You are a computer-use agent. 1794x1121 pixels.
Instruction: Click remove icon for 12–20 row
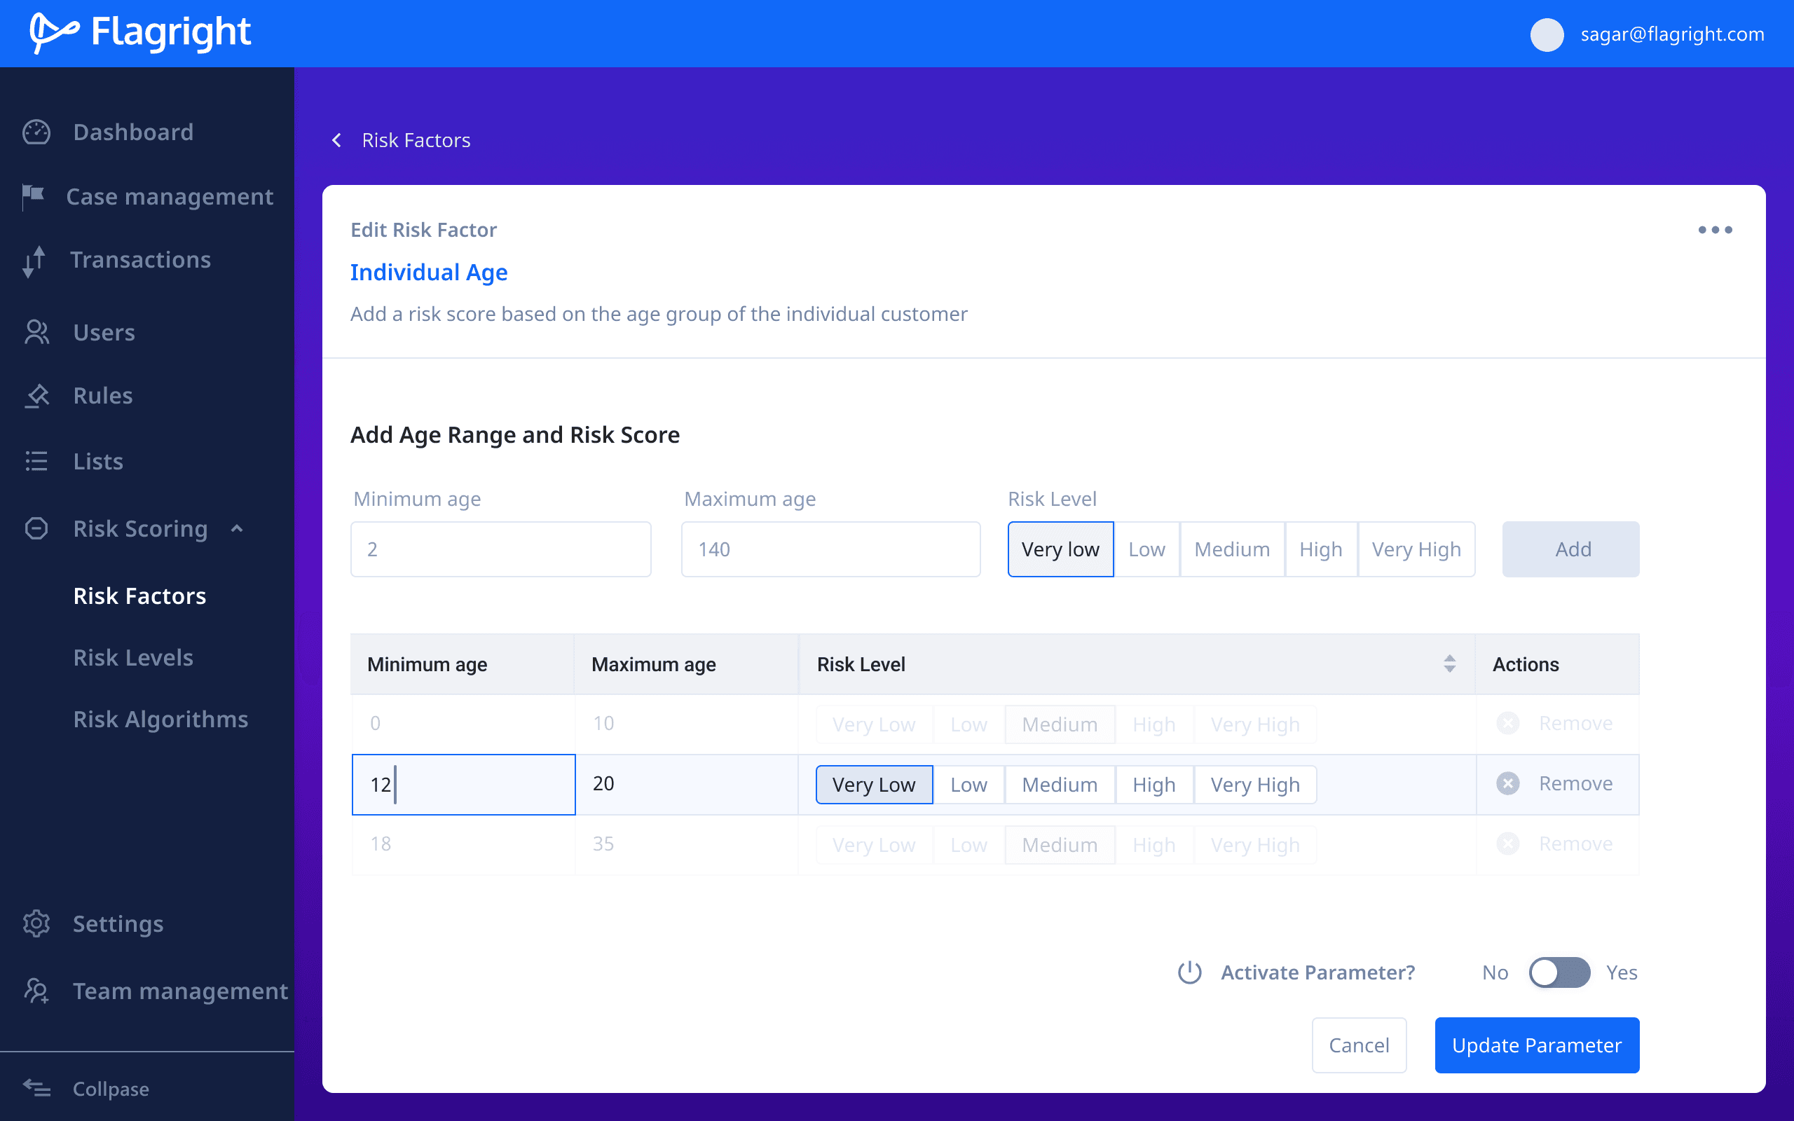1507,784
